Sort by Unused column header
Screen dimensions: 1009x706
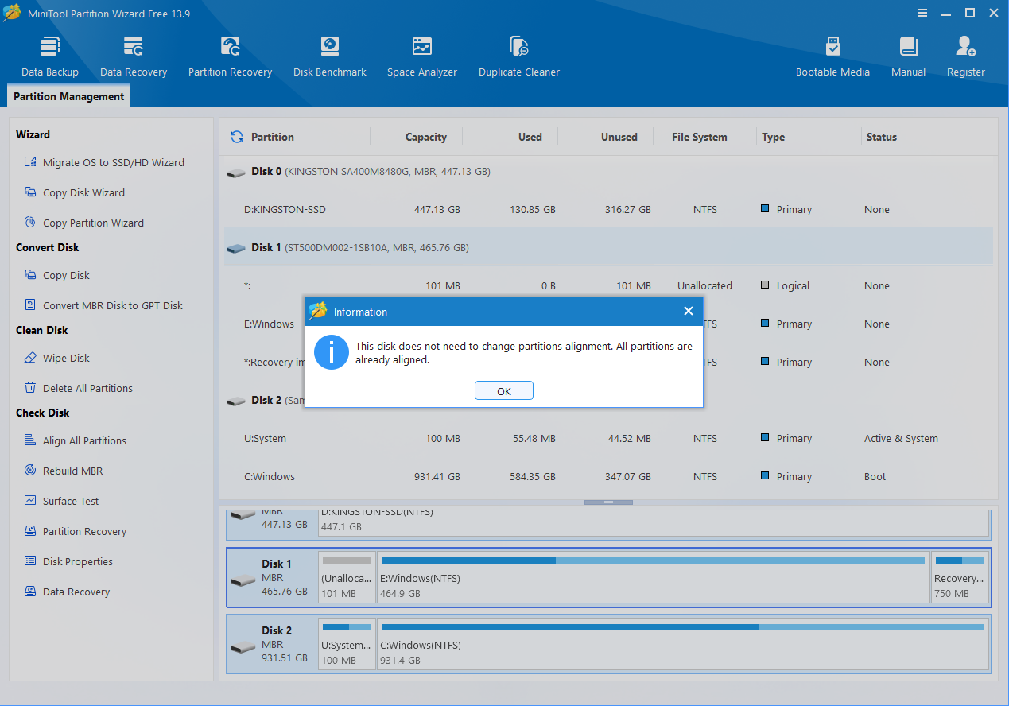click(619, 137)
